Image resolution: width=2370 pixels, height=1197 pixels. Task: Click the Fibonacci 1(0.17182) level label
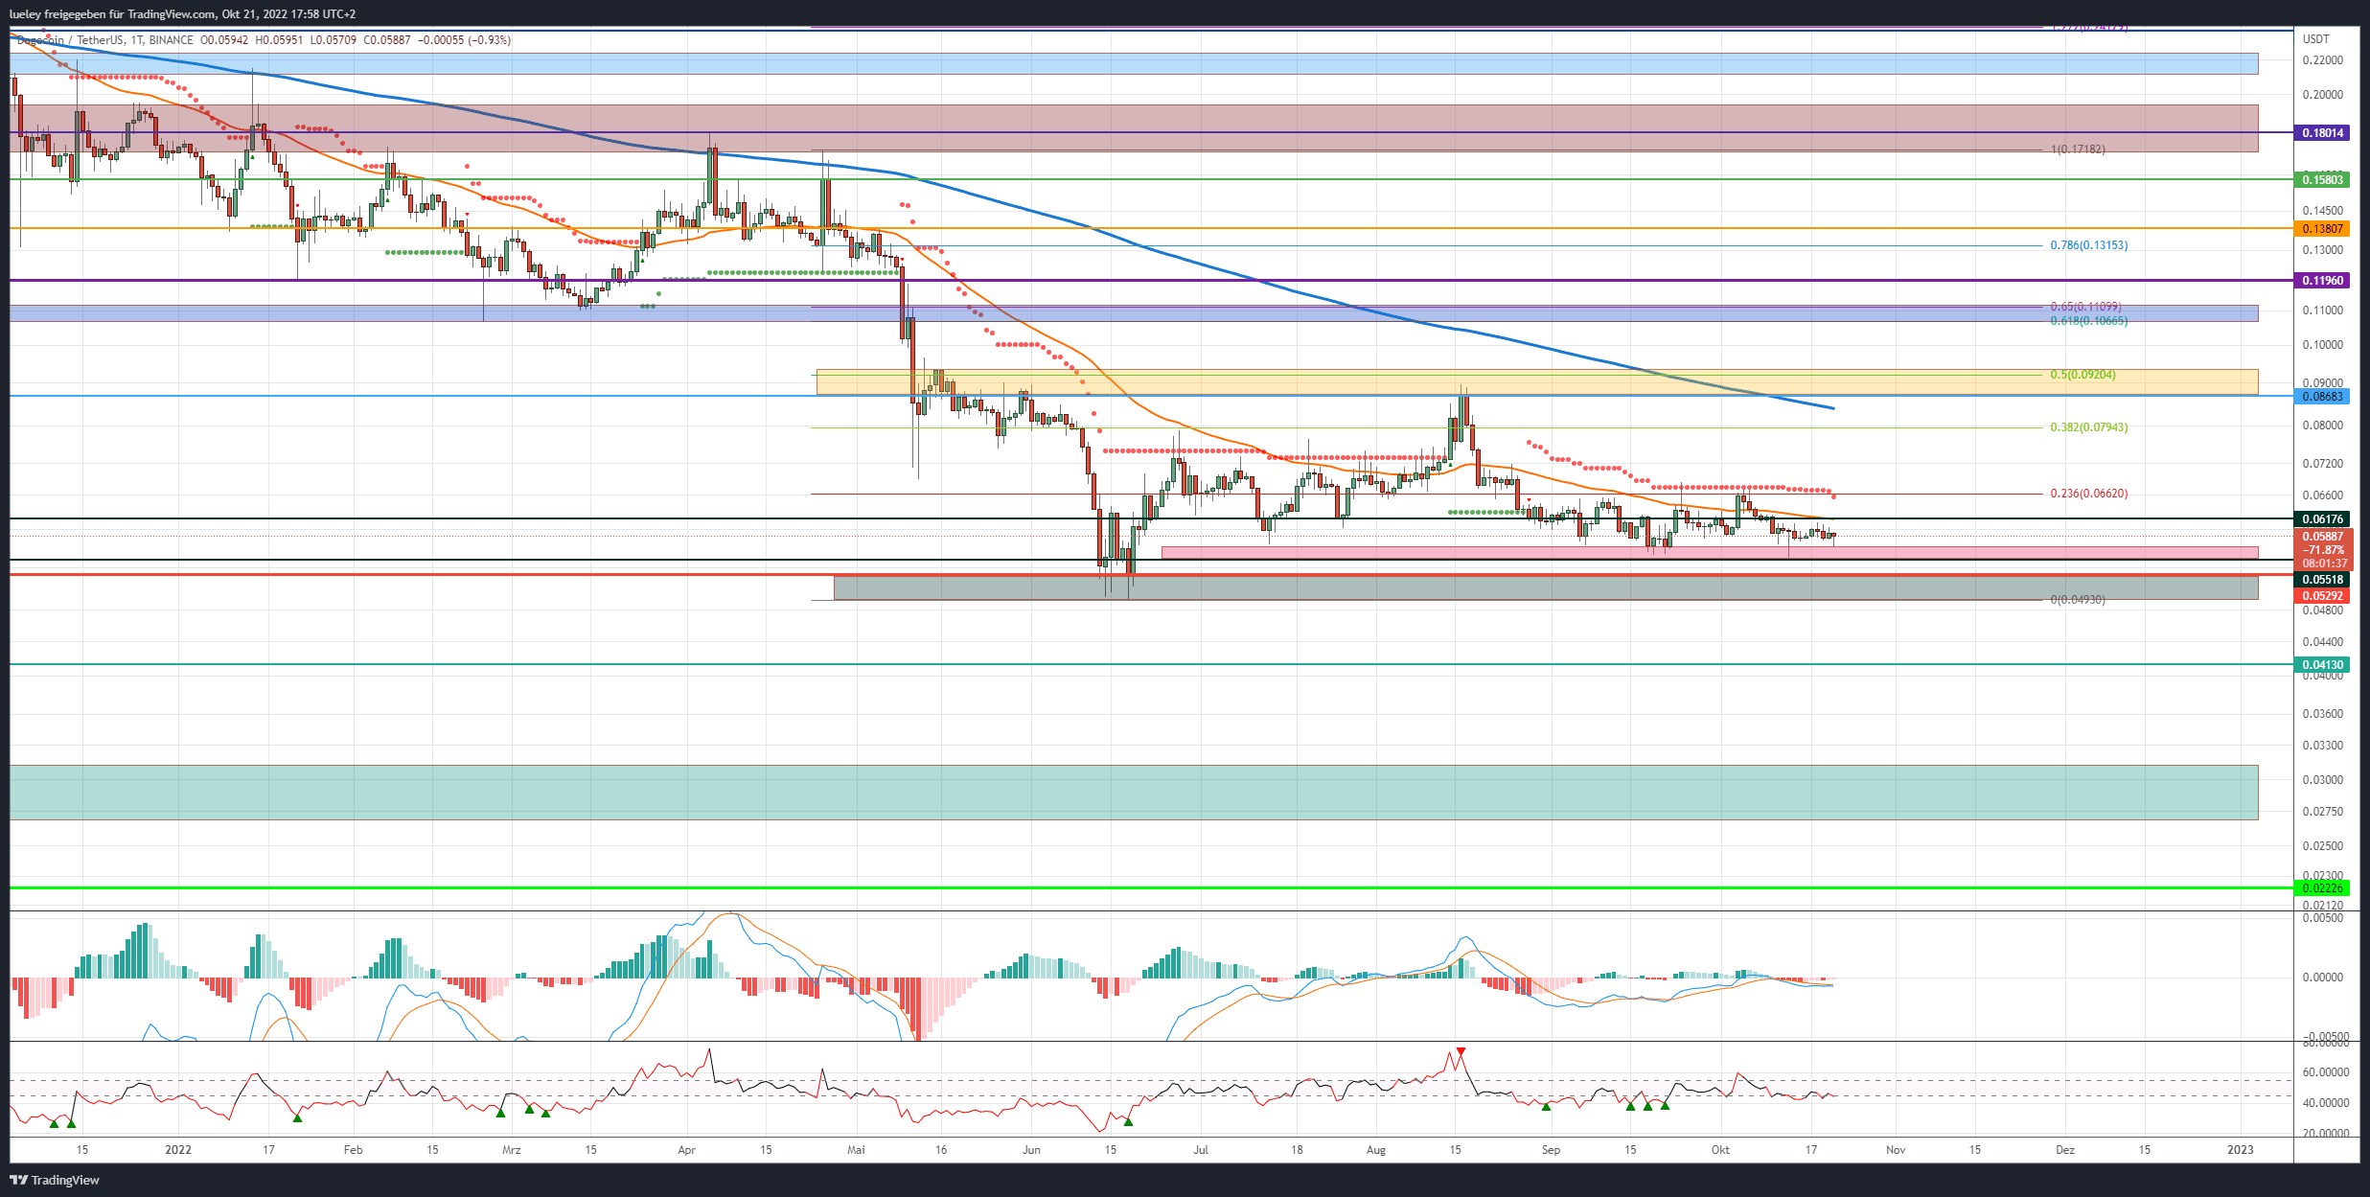click(x=2078, y=150)
